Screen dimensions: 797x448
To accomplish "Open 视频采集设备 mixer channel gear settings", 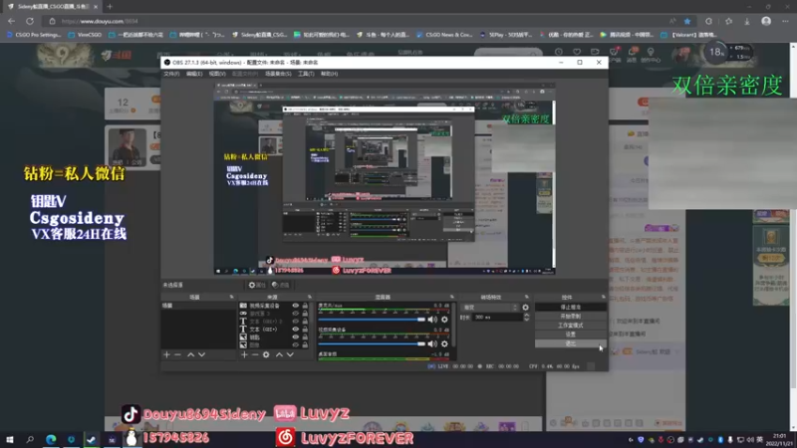I will (444, 343).
